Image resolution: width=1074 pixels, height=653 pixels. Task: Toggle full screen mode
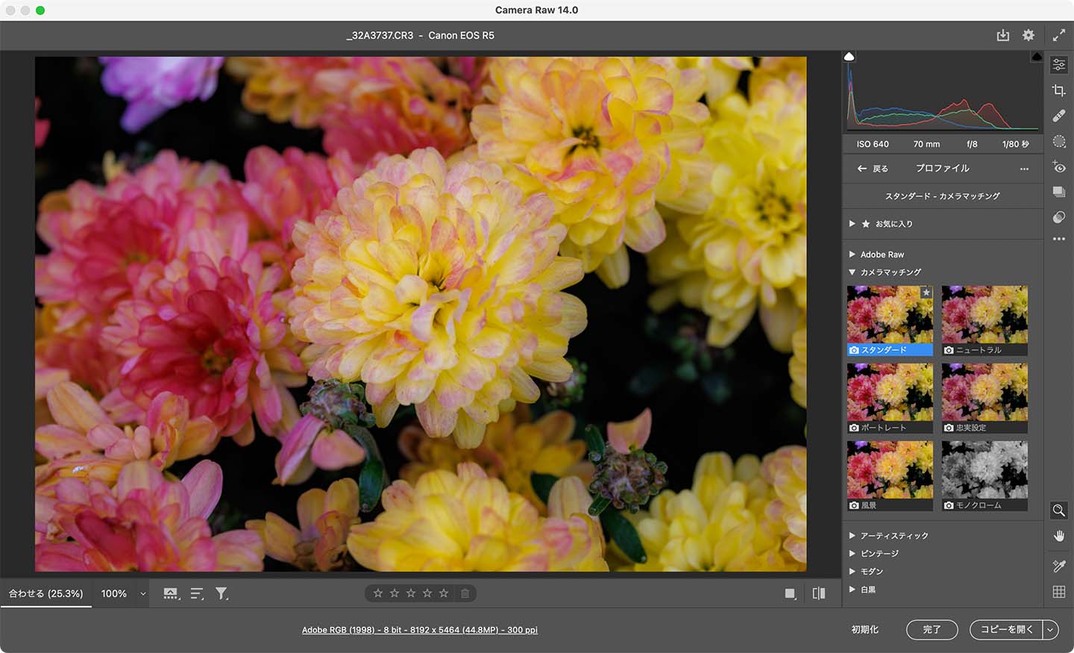(x=1060, y=35)
